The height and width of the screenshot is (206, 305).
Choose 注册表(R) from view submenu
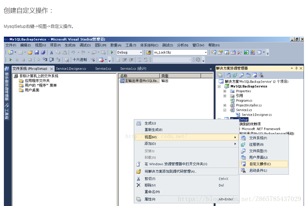(x=264, y=145)
